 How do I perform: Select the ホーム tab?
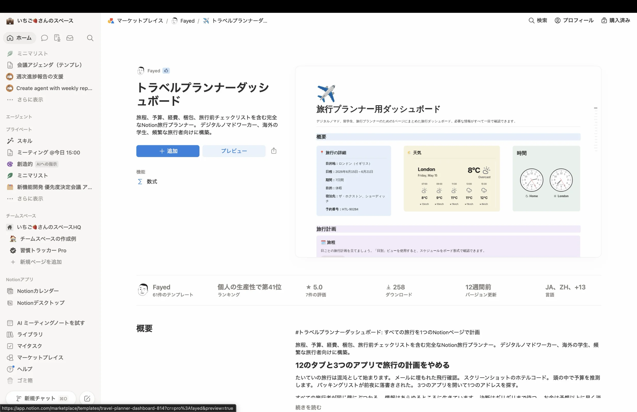click(x=20, y=38)
